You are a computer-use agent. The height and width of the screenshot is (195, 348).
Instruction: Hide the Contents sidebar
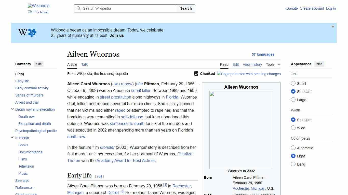38,64
